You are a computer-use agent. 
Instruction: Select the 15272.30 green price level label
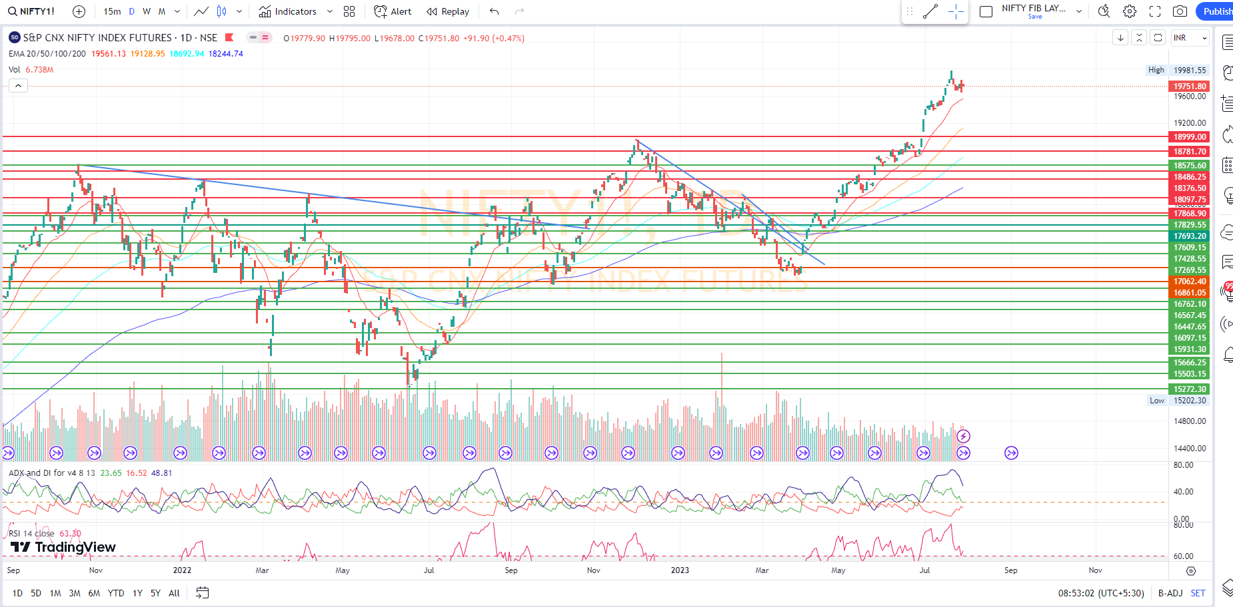[x=1190, y=389]
